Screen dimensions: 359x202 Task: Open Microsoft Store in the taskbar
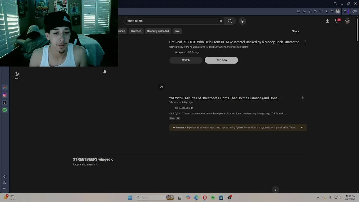pyautogui.click(x=221, y=198)
